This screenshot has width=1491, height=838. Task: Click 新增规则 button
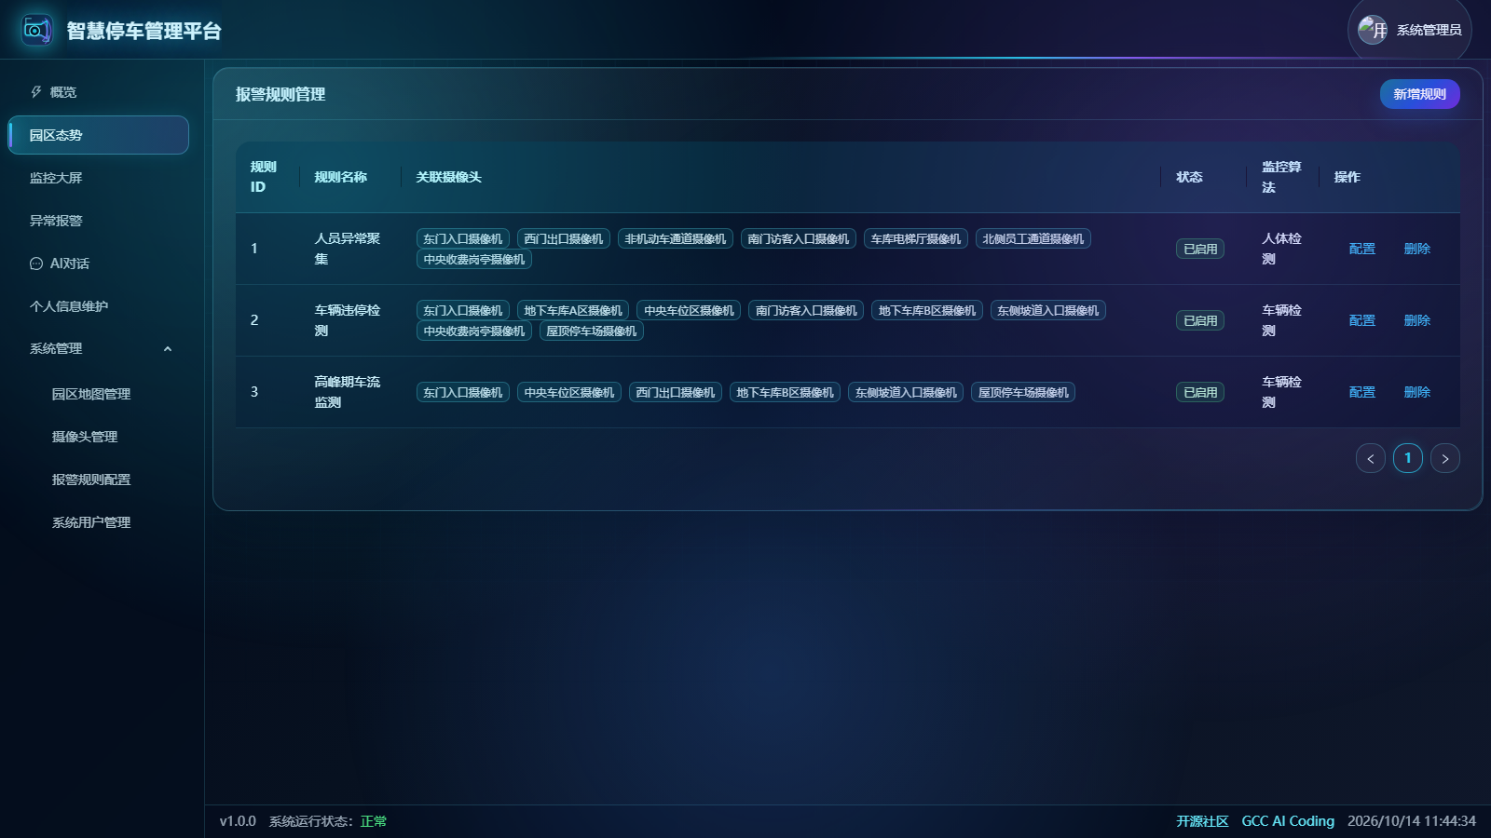pos(1419,94)
